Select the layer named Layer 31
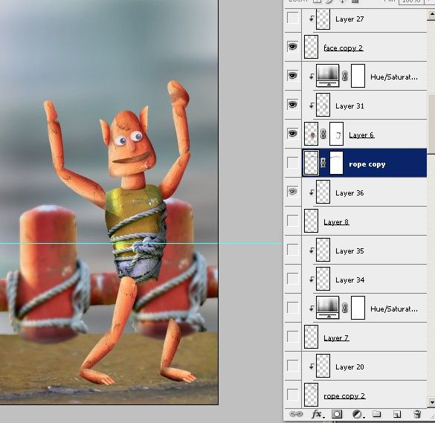435x423 pixels. (x=349, y=106)
